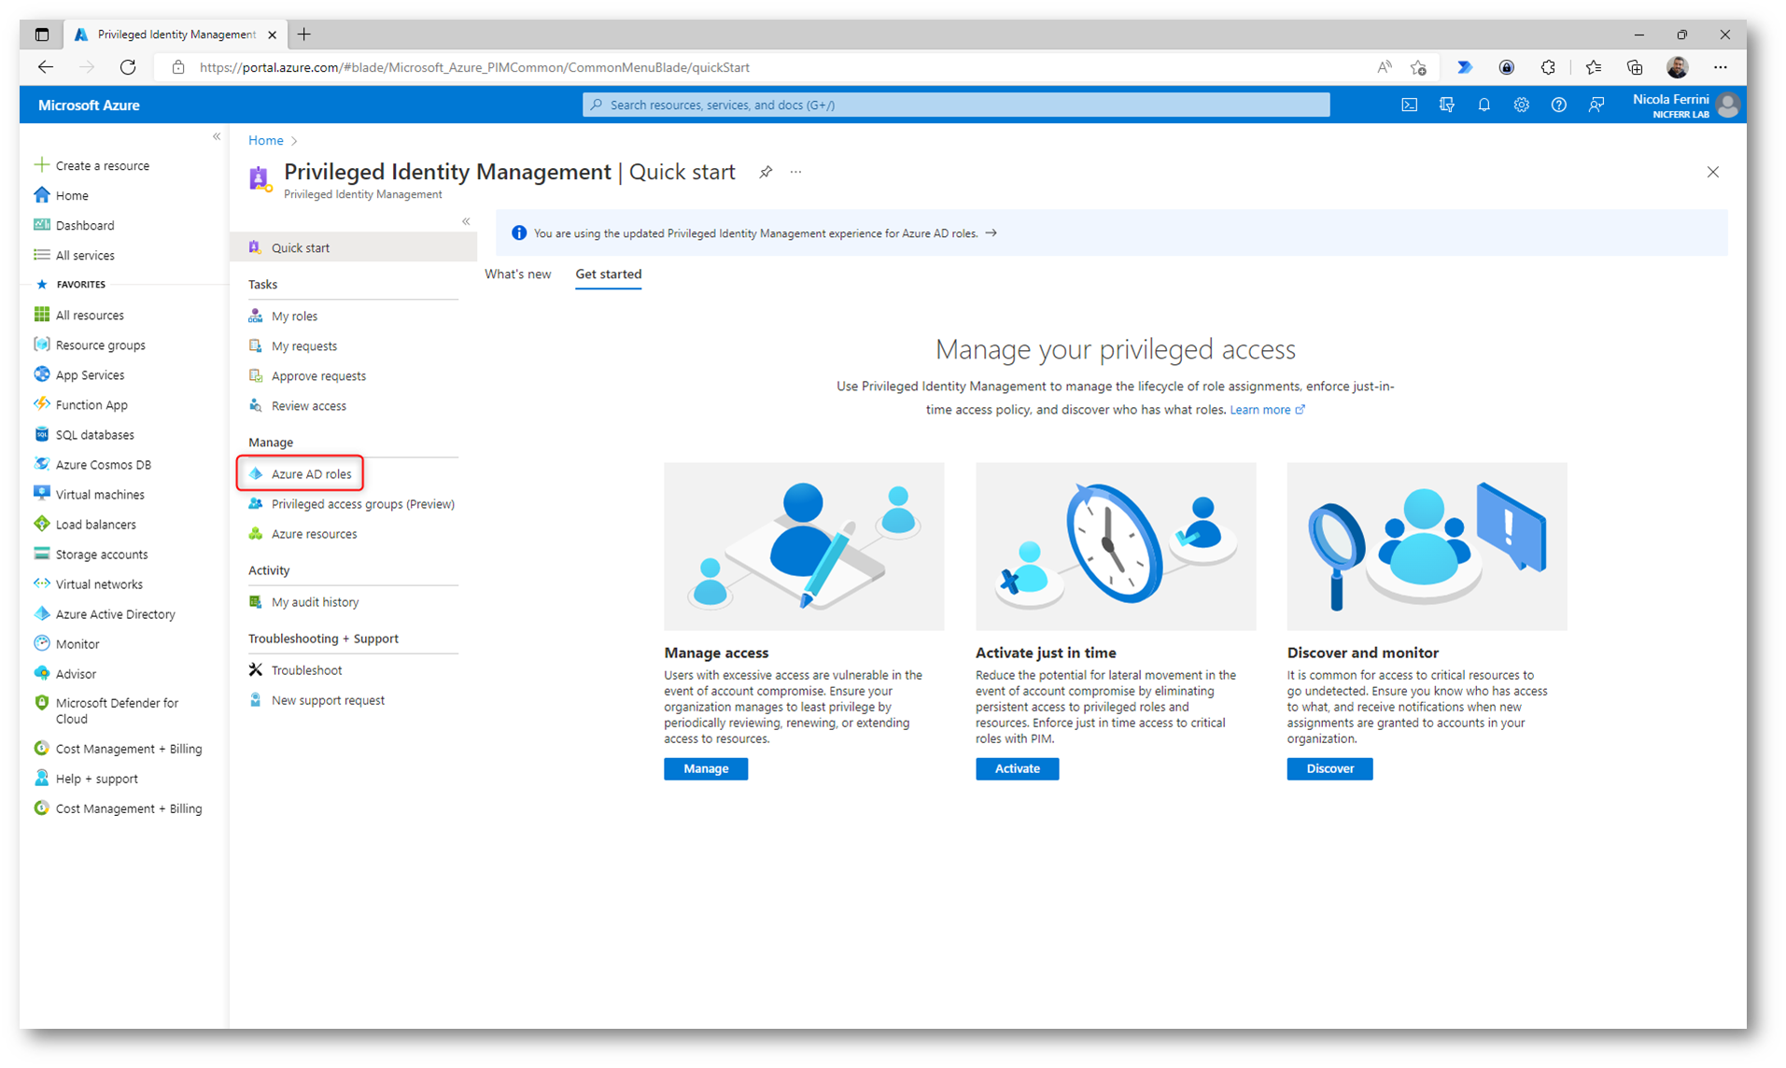Click the browser address bar URL
Screen dimensions: 1786x1068
pos(474,67)
